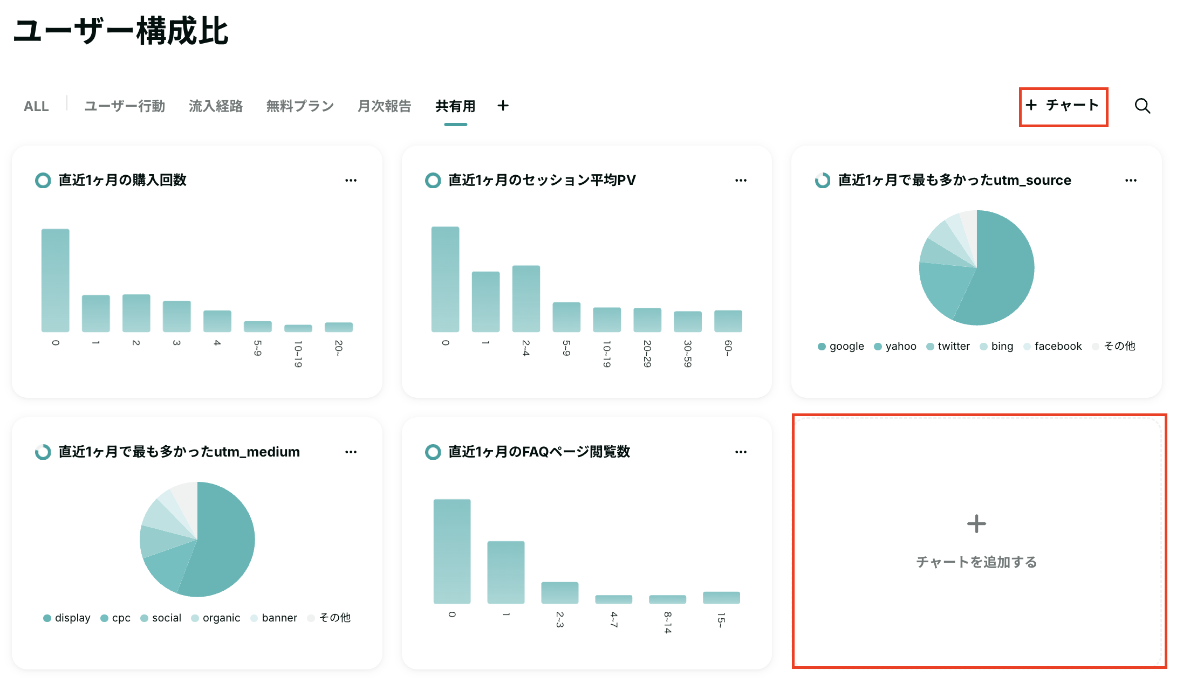Toggle display legend in utm_medium chart
This screenshot has height=691, width=1190.
click(x=67, y=618)
